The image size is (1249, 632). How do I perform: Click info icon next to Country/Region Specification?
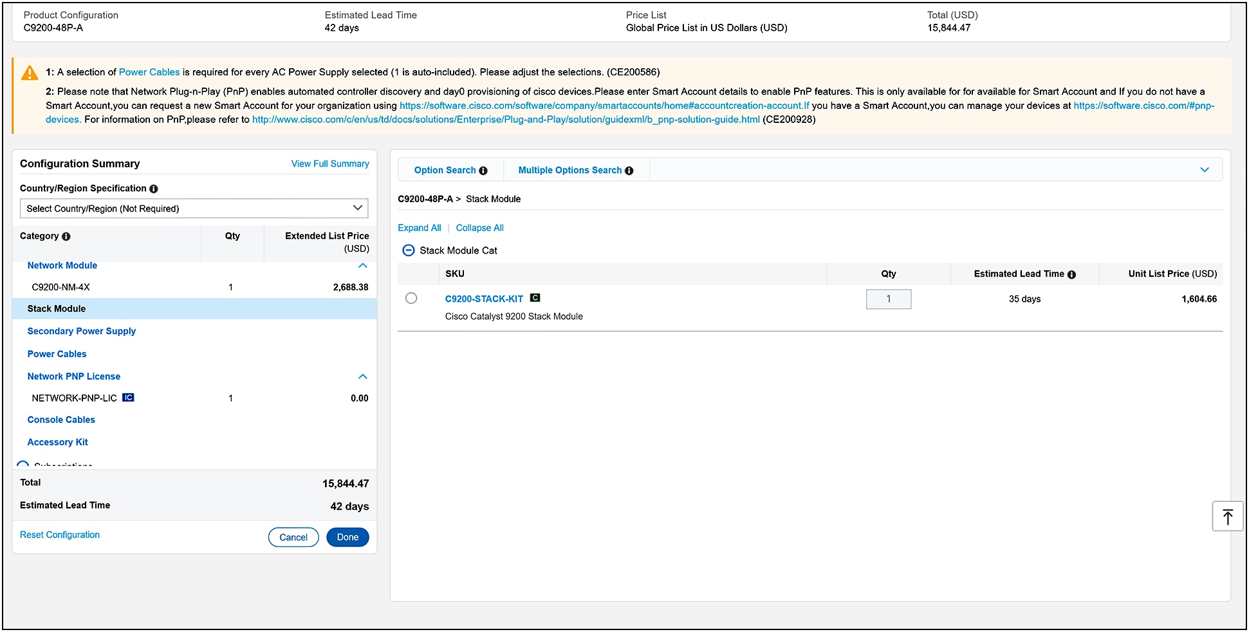click(x=154, y=189)
